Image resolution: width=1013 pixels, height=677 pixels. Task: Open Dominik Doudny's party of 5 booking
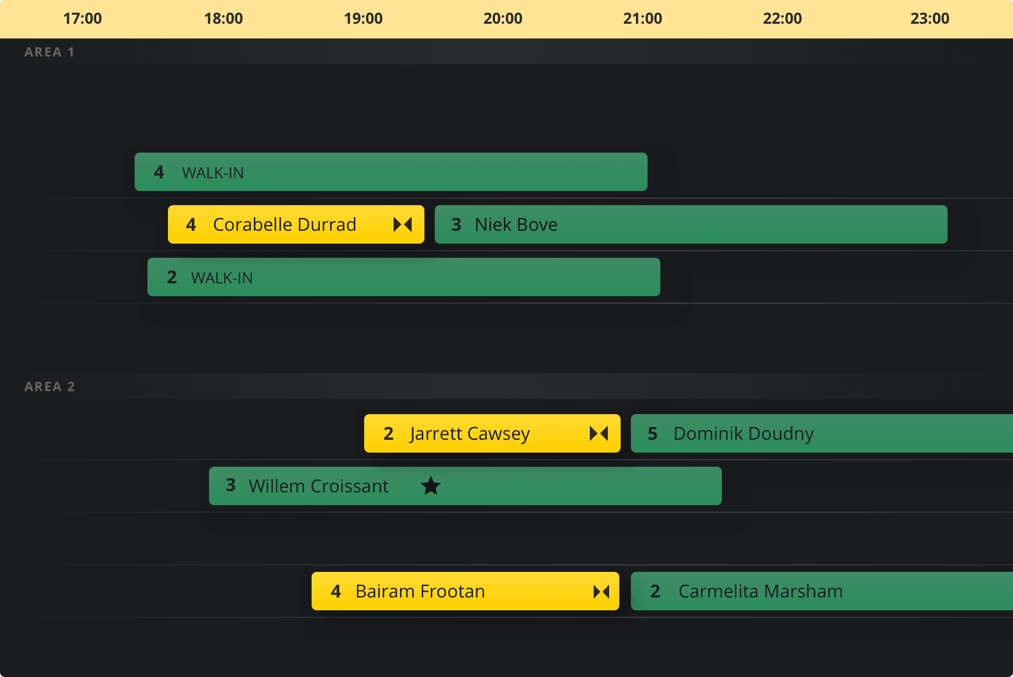pos(821,433)
